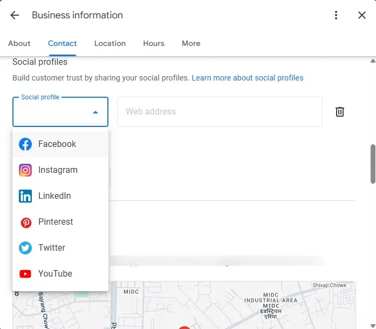Click the Pinterest logo icon
This screenshot has height=329, width=376.
tap(26, 223)
